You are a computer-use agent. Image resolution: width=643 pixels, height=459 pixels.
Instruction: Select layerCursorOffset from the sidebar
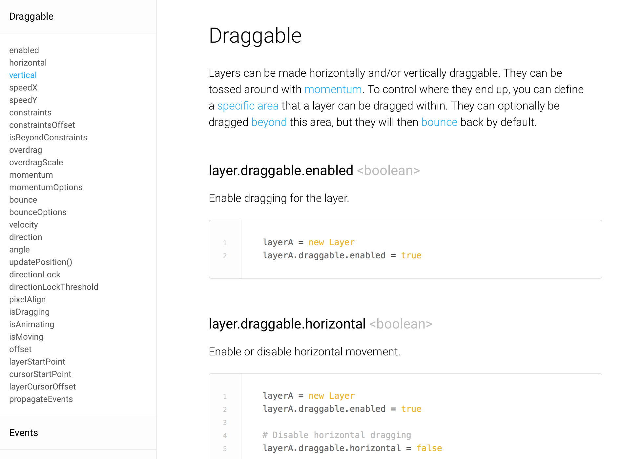tap(42, 387)
